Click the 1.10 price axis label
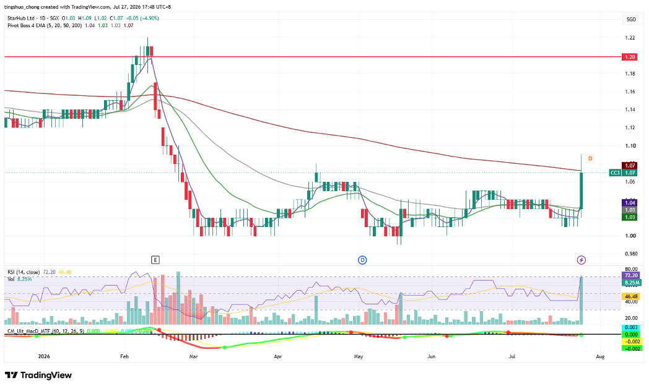The width and height of the screenshot is (649, 386). point(630,146)
